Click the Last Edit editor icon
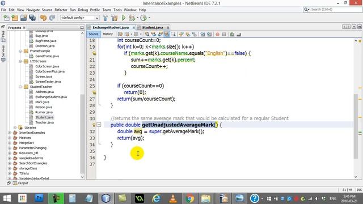The width and height of the screenshot is (363, 204). (x=120, y=34)
